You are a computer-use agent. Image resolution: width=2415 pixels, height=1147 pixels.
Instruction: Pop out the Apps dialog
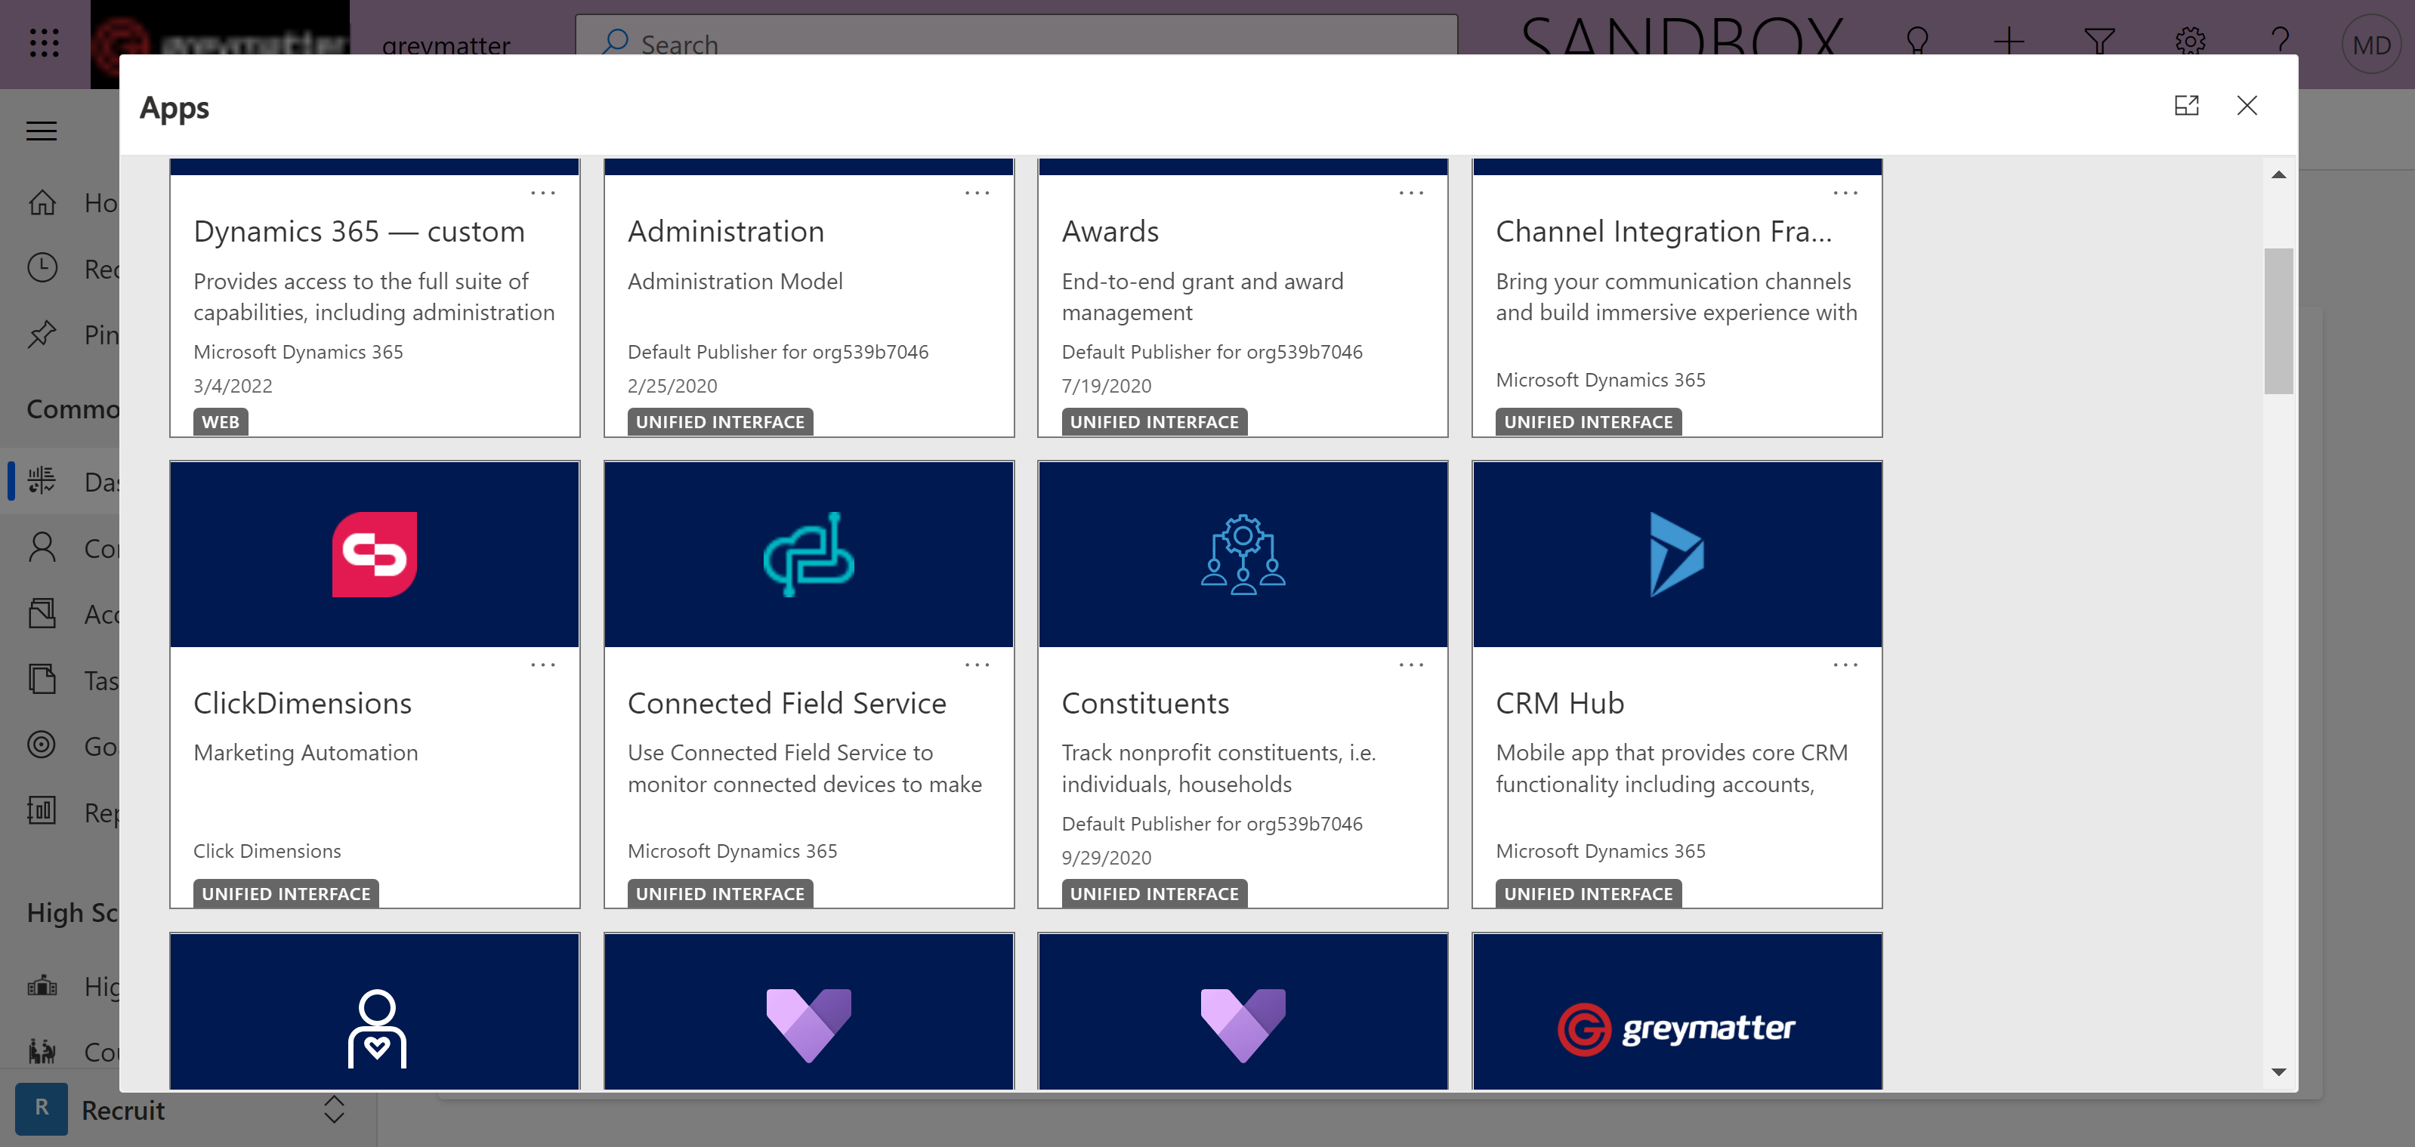point(2186,106)
